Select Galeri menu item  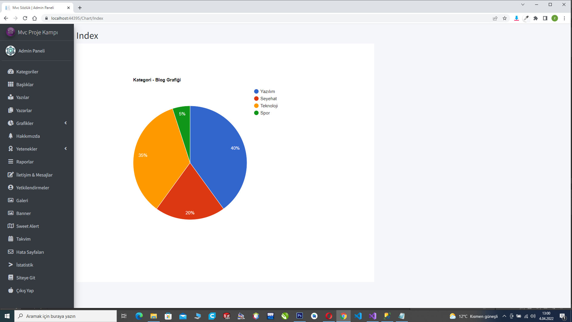37,200
